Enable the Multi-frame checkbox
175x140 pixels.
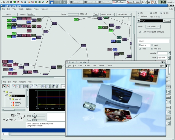pyautogui.click(x=140, y=32)
